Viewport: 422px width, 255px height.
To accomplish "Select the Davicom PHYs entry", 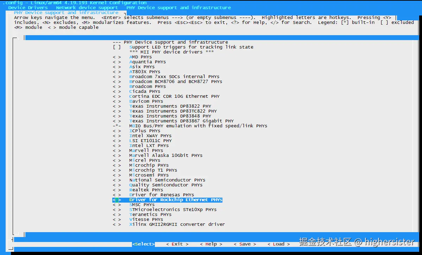I will 138,101.
